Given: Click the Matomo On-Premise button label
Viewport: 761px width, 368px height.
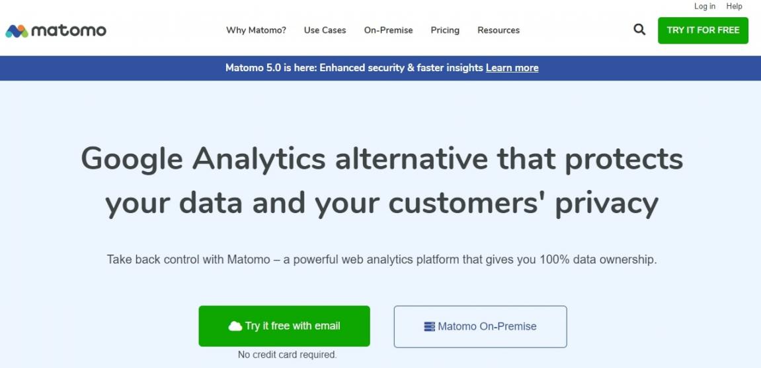Looking at the screenshot, I should click(x=487, y=326).
